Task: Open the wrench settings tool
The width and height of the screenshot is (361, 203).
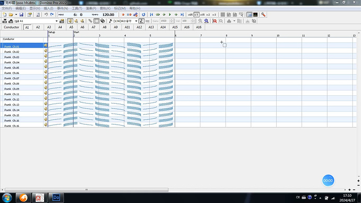Action: pyautogui.click(x=263, y=15)
